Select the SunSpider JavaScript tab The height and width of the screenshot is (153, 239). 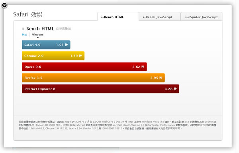pos(201,17)
